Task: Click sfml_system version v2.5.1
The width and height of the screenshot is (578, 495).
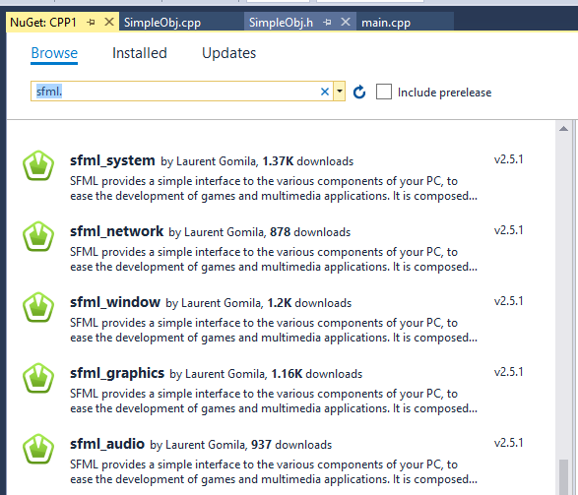Action: 508,159
